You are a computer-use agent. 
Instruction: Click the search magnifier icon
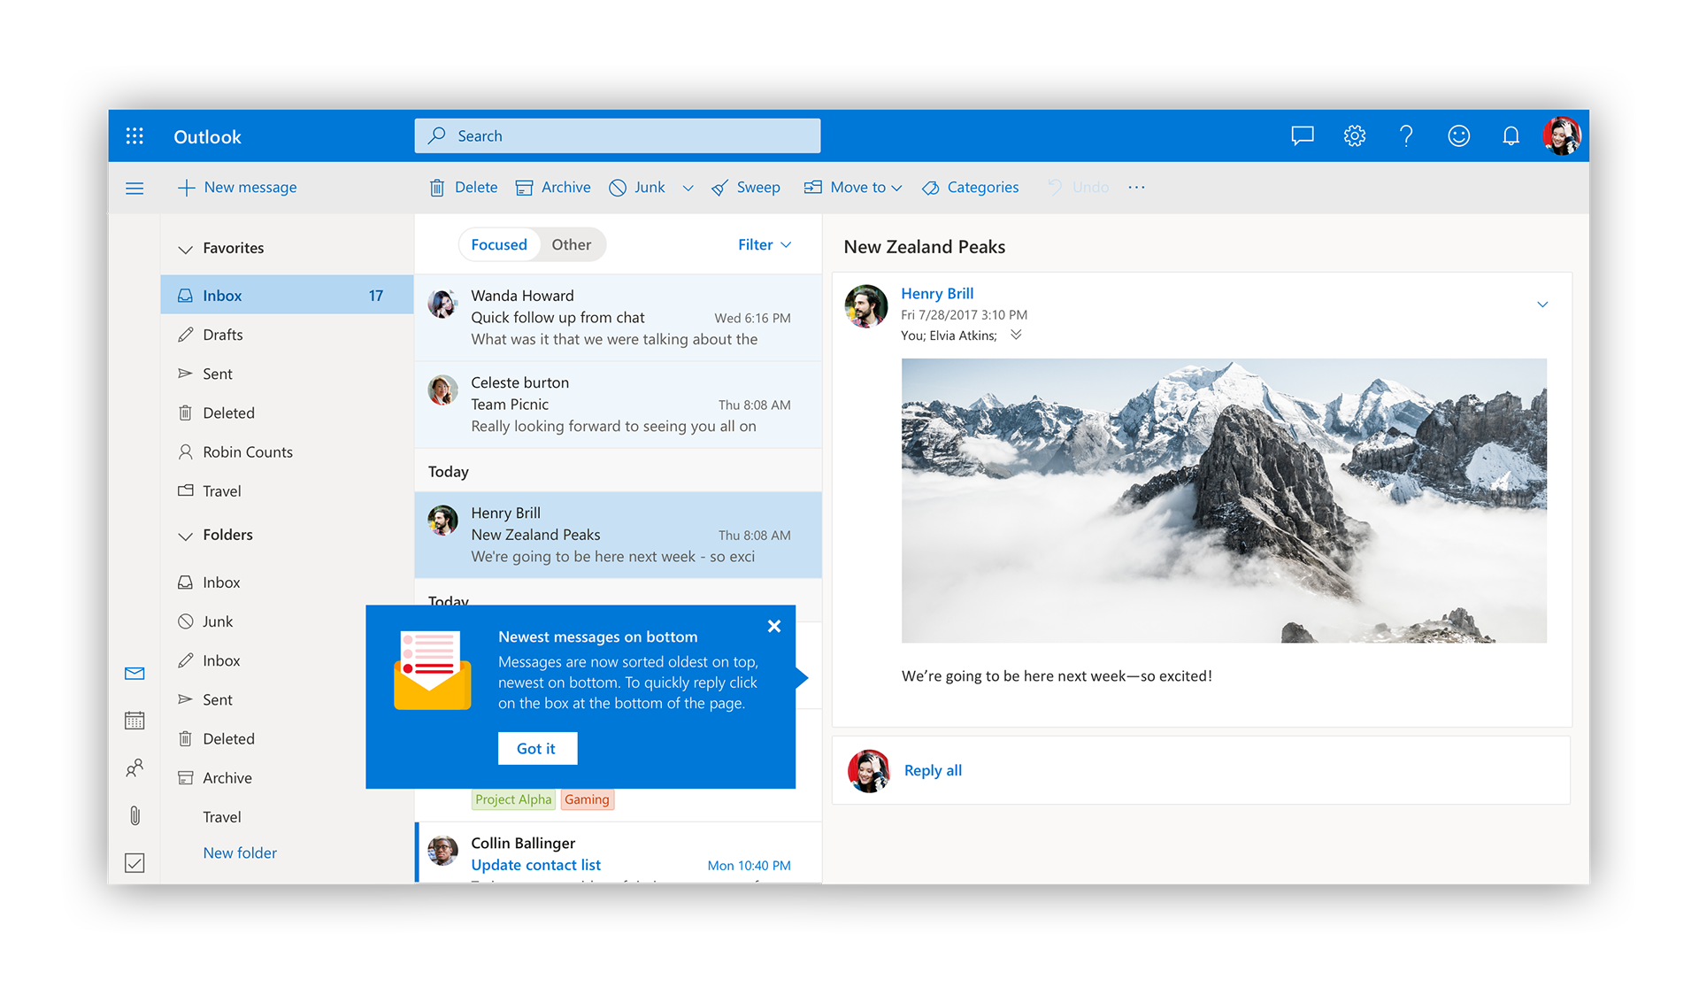pos(437,135)
